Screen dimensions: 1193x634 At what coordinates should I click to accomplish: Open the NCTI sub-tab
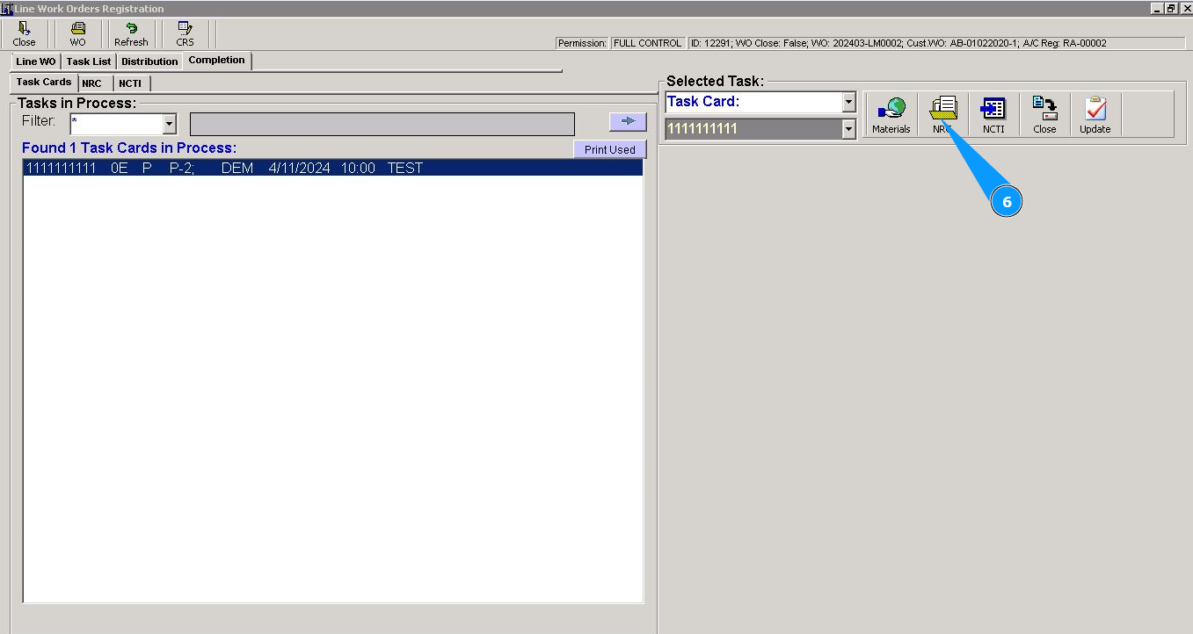pos(130,83)
